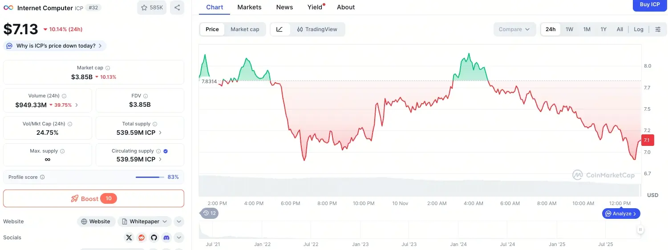Open the Discord social link
668x250 pixels.
[x=166, y=238]
